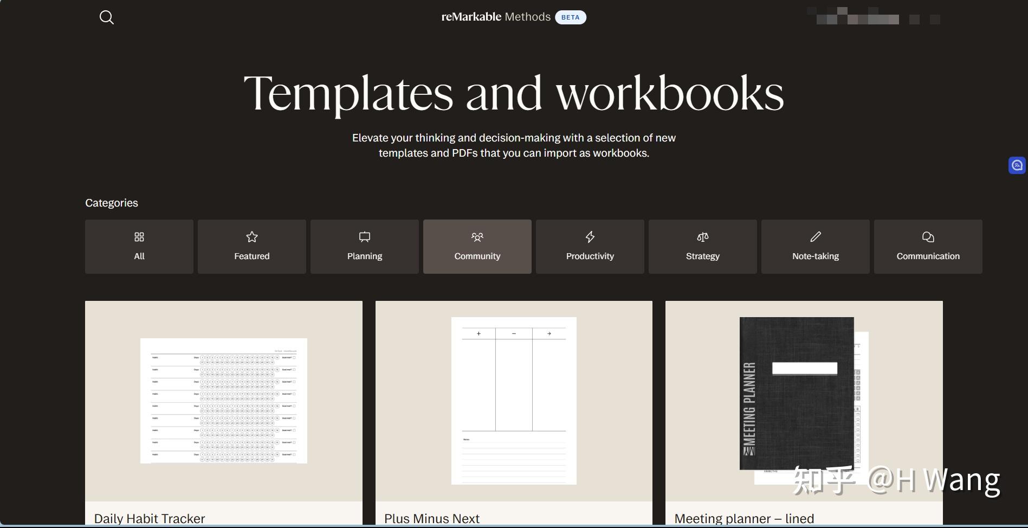The height and width of the screenshot is (528, 1028).
Task: Click the Plus Minus Next title
Action: tap(432, 519)
